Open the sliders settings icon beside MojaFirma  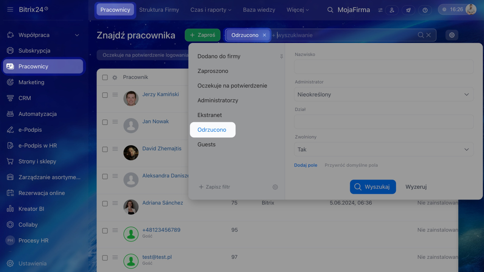pyautogui.click(x=380, y=10)
